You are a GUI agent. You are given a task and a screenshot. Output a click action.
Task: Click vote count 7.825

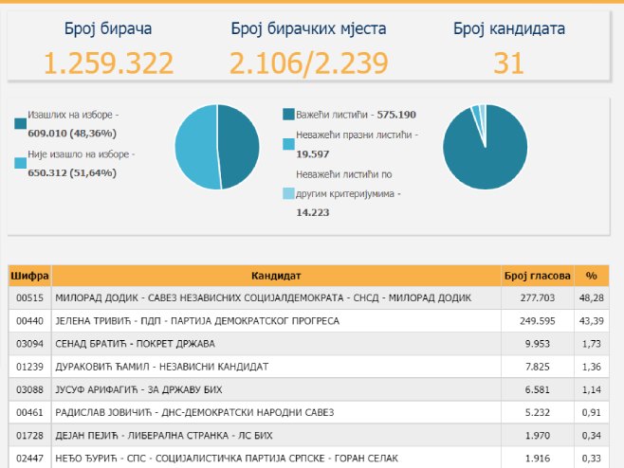tap(538, 367)
